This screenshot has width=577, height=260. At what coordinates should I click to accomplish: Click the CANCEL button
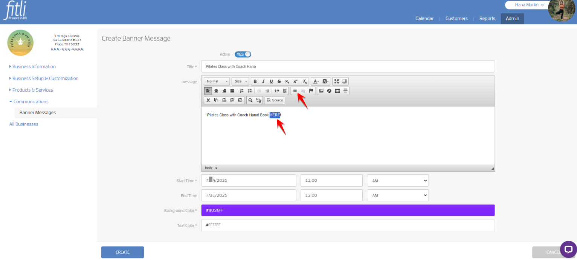553,252
